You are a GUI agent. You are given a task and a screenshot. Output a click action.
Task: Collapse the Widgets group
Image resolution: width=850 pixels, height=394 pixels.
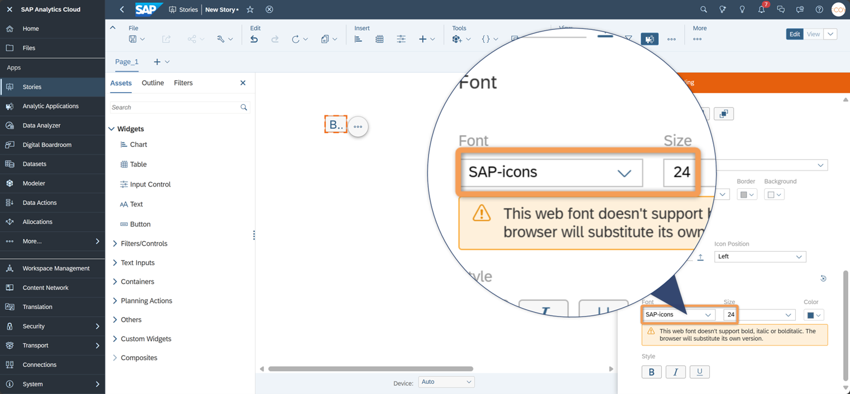coord(111,129)
